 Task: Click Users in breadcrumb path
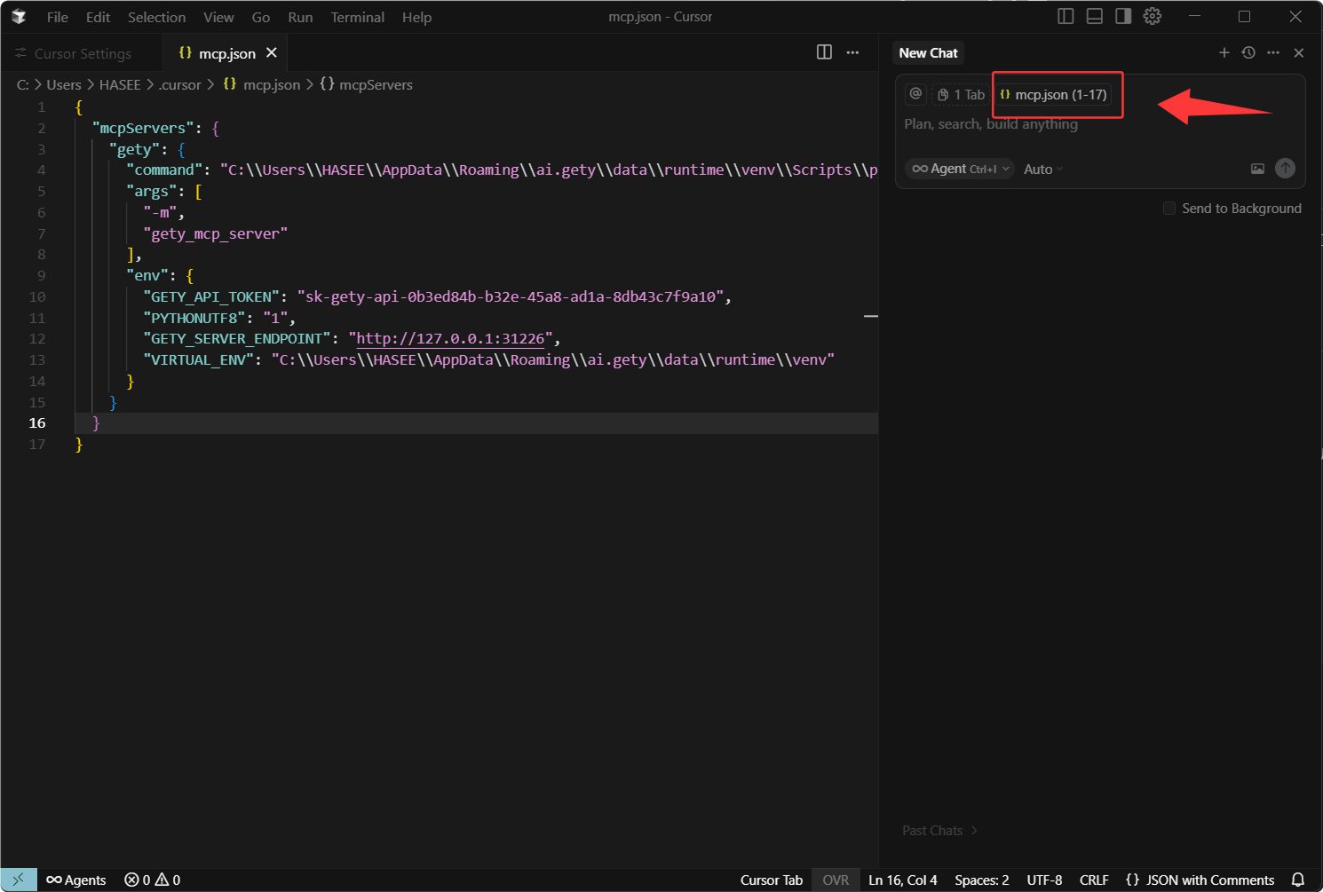click(x=64, y=84)
